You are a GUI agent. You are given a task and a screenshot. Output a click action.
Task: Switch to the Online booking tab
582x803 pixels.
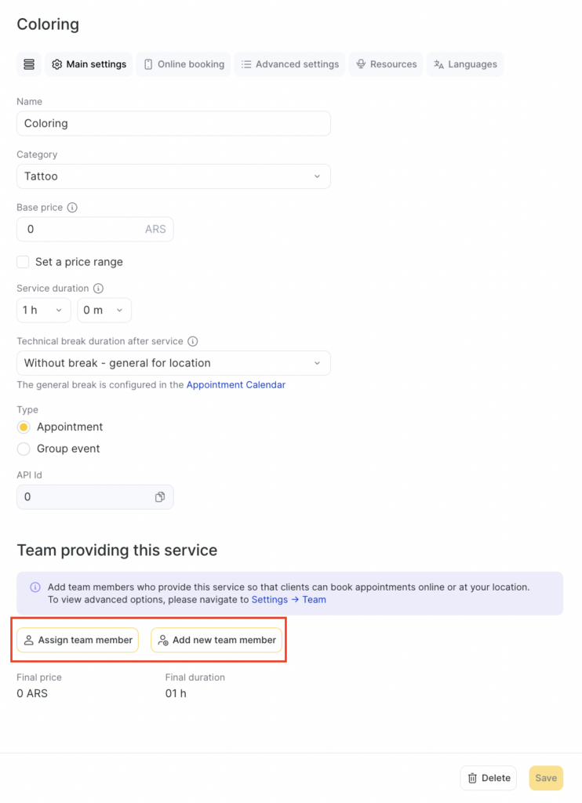(x=184, y=64)
